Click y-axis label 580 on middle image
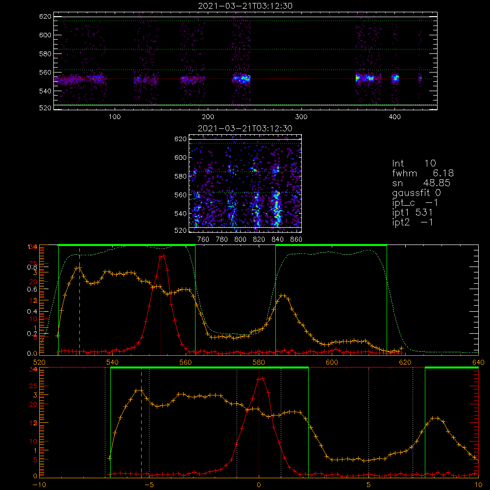The width and height of the screenshot is (490, 490). (180, 176)
